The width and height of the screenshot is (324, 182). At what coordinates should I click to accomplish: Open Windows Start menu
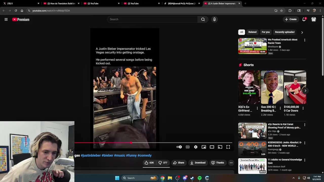(x=117, y=178)
